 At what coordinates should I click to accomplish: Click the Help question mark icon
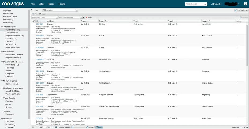click(245, 4)
